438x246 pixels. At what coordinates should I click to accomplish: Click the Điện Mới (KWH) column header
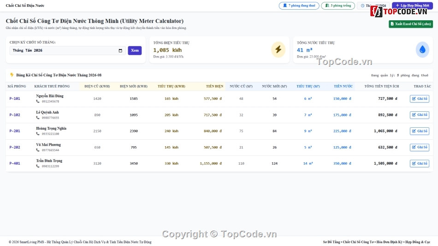(x=134, y=86)
